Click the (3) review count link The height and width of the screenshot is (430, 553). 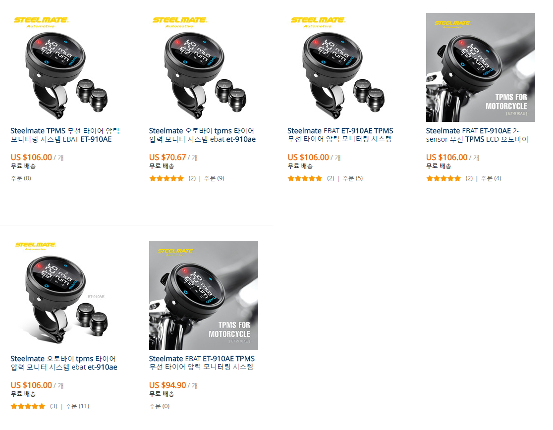(54, 406)
